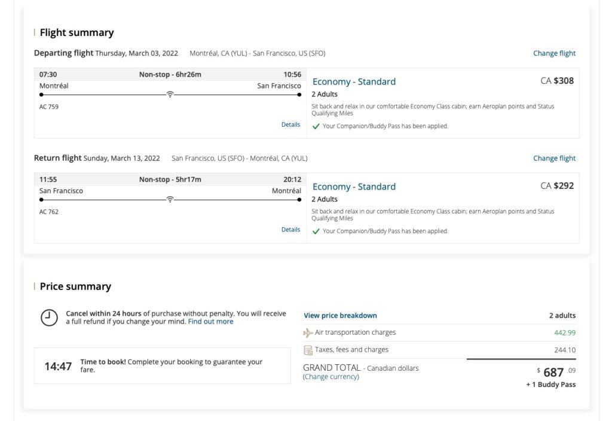612x421 pixels.
Task: Click the 14:47 booking countdown timer
Action: [x=58, y=366]
